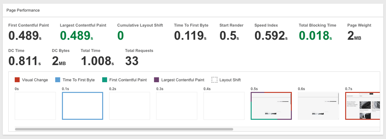Click the Time To First Byte blue swatch
This screenshot has width=386, height=139.
(58, 80)
